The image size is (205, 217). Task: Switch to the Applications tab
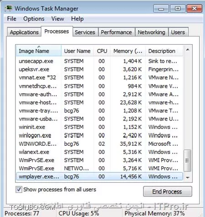click(x=24, y=32)
